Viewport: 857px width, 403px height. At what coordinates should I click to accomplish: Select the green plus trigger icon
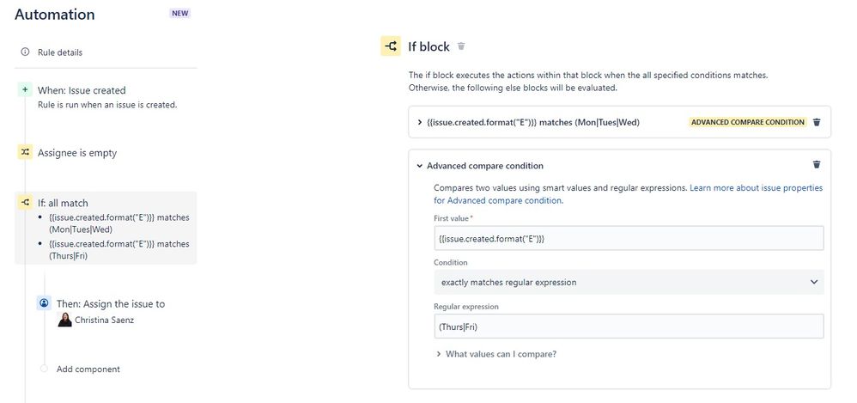point(25,90)
